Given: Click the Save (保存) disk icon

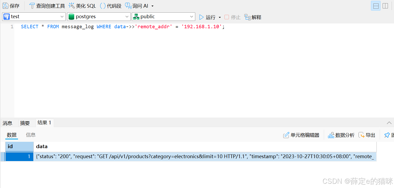Looking at the screenshot, I should point(5,6).
